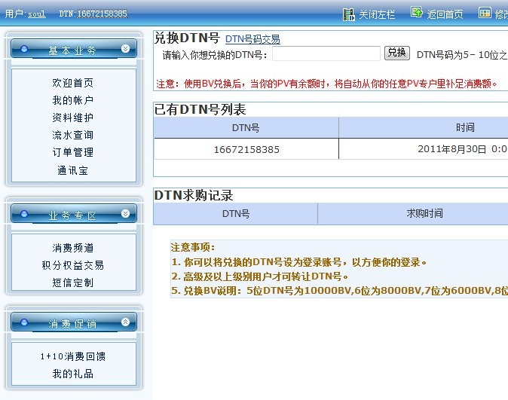Select 订单管理 menu item

(x=73, y=152)
